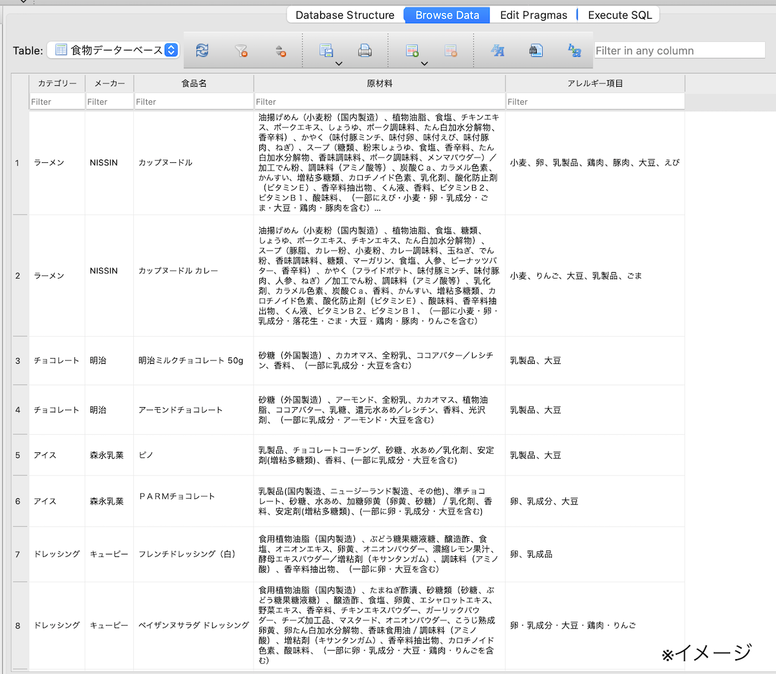Click ドレッシング category cell in row 8
Image resolution: width=776 pixels, height=674 pixels.
(x=57, y=626)
